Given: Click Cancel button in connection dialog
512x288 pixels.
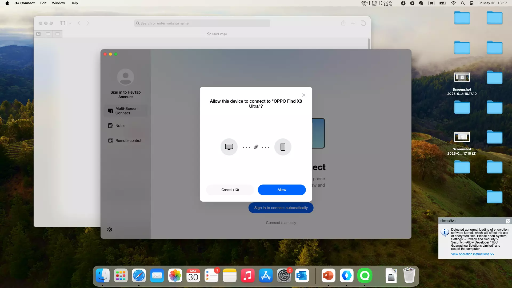Looking at the screenshot, I should click(x=230, y=190).
